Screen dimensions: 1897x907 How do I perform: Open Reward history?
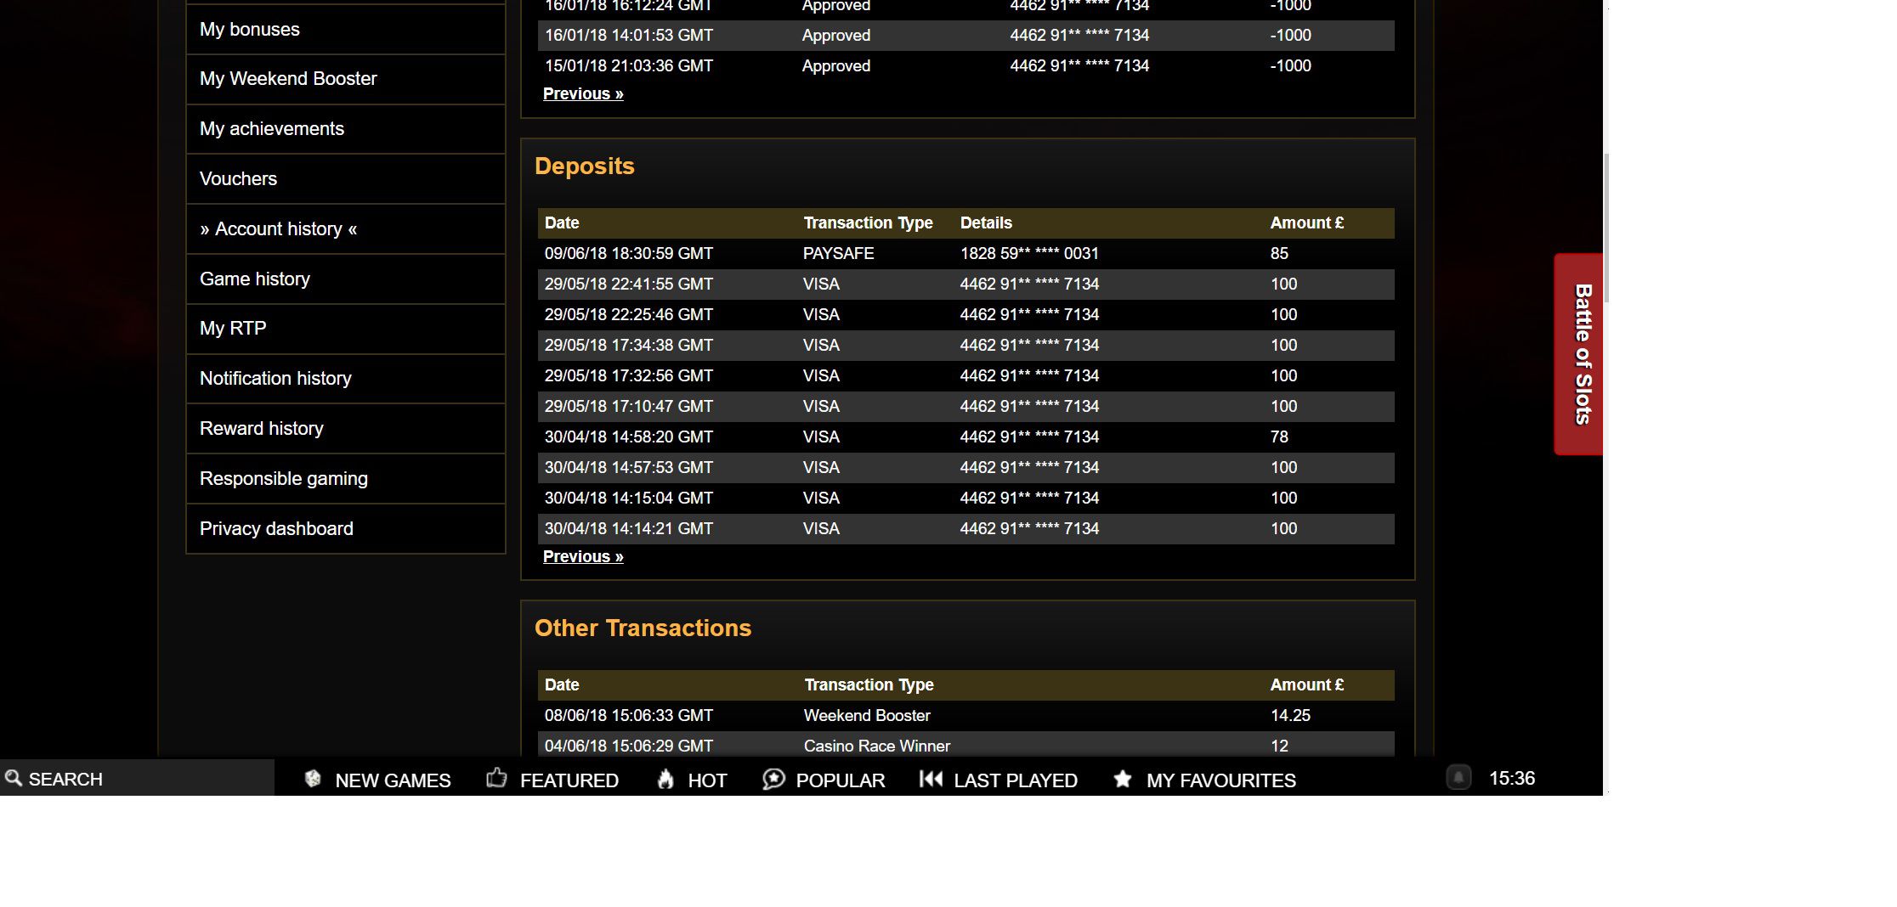pyautogui.click(x=346, y=429)
